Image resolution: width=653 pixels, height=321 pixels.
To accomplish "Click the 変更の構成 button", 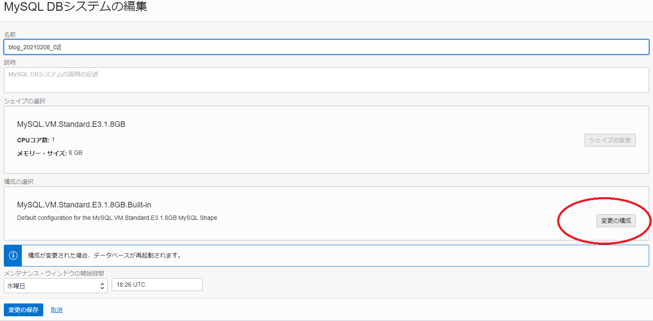I will 616,221.
